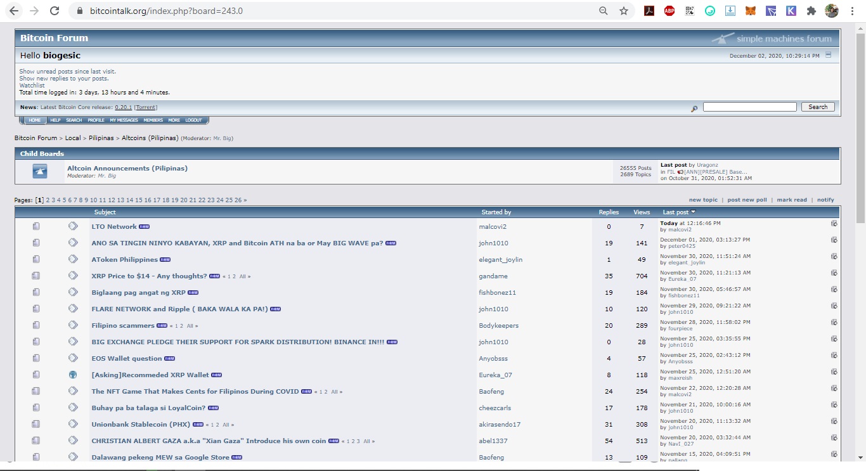The height and width of the screenshot is (471, 866).
Task: Go to page 2 of the board
Action: click(48, 200)
